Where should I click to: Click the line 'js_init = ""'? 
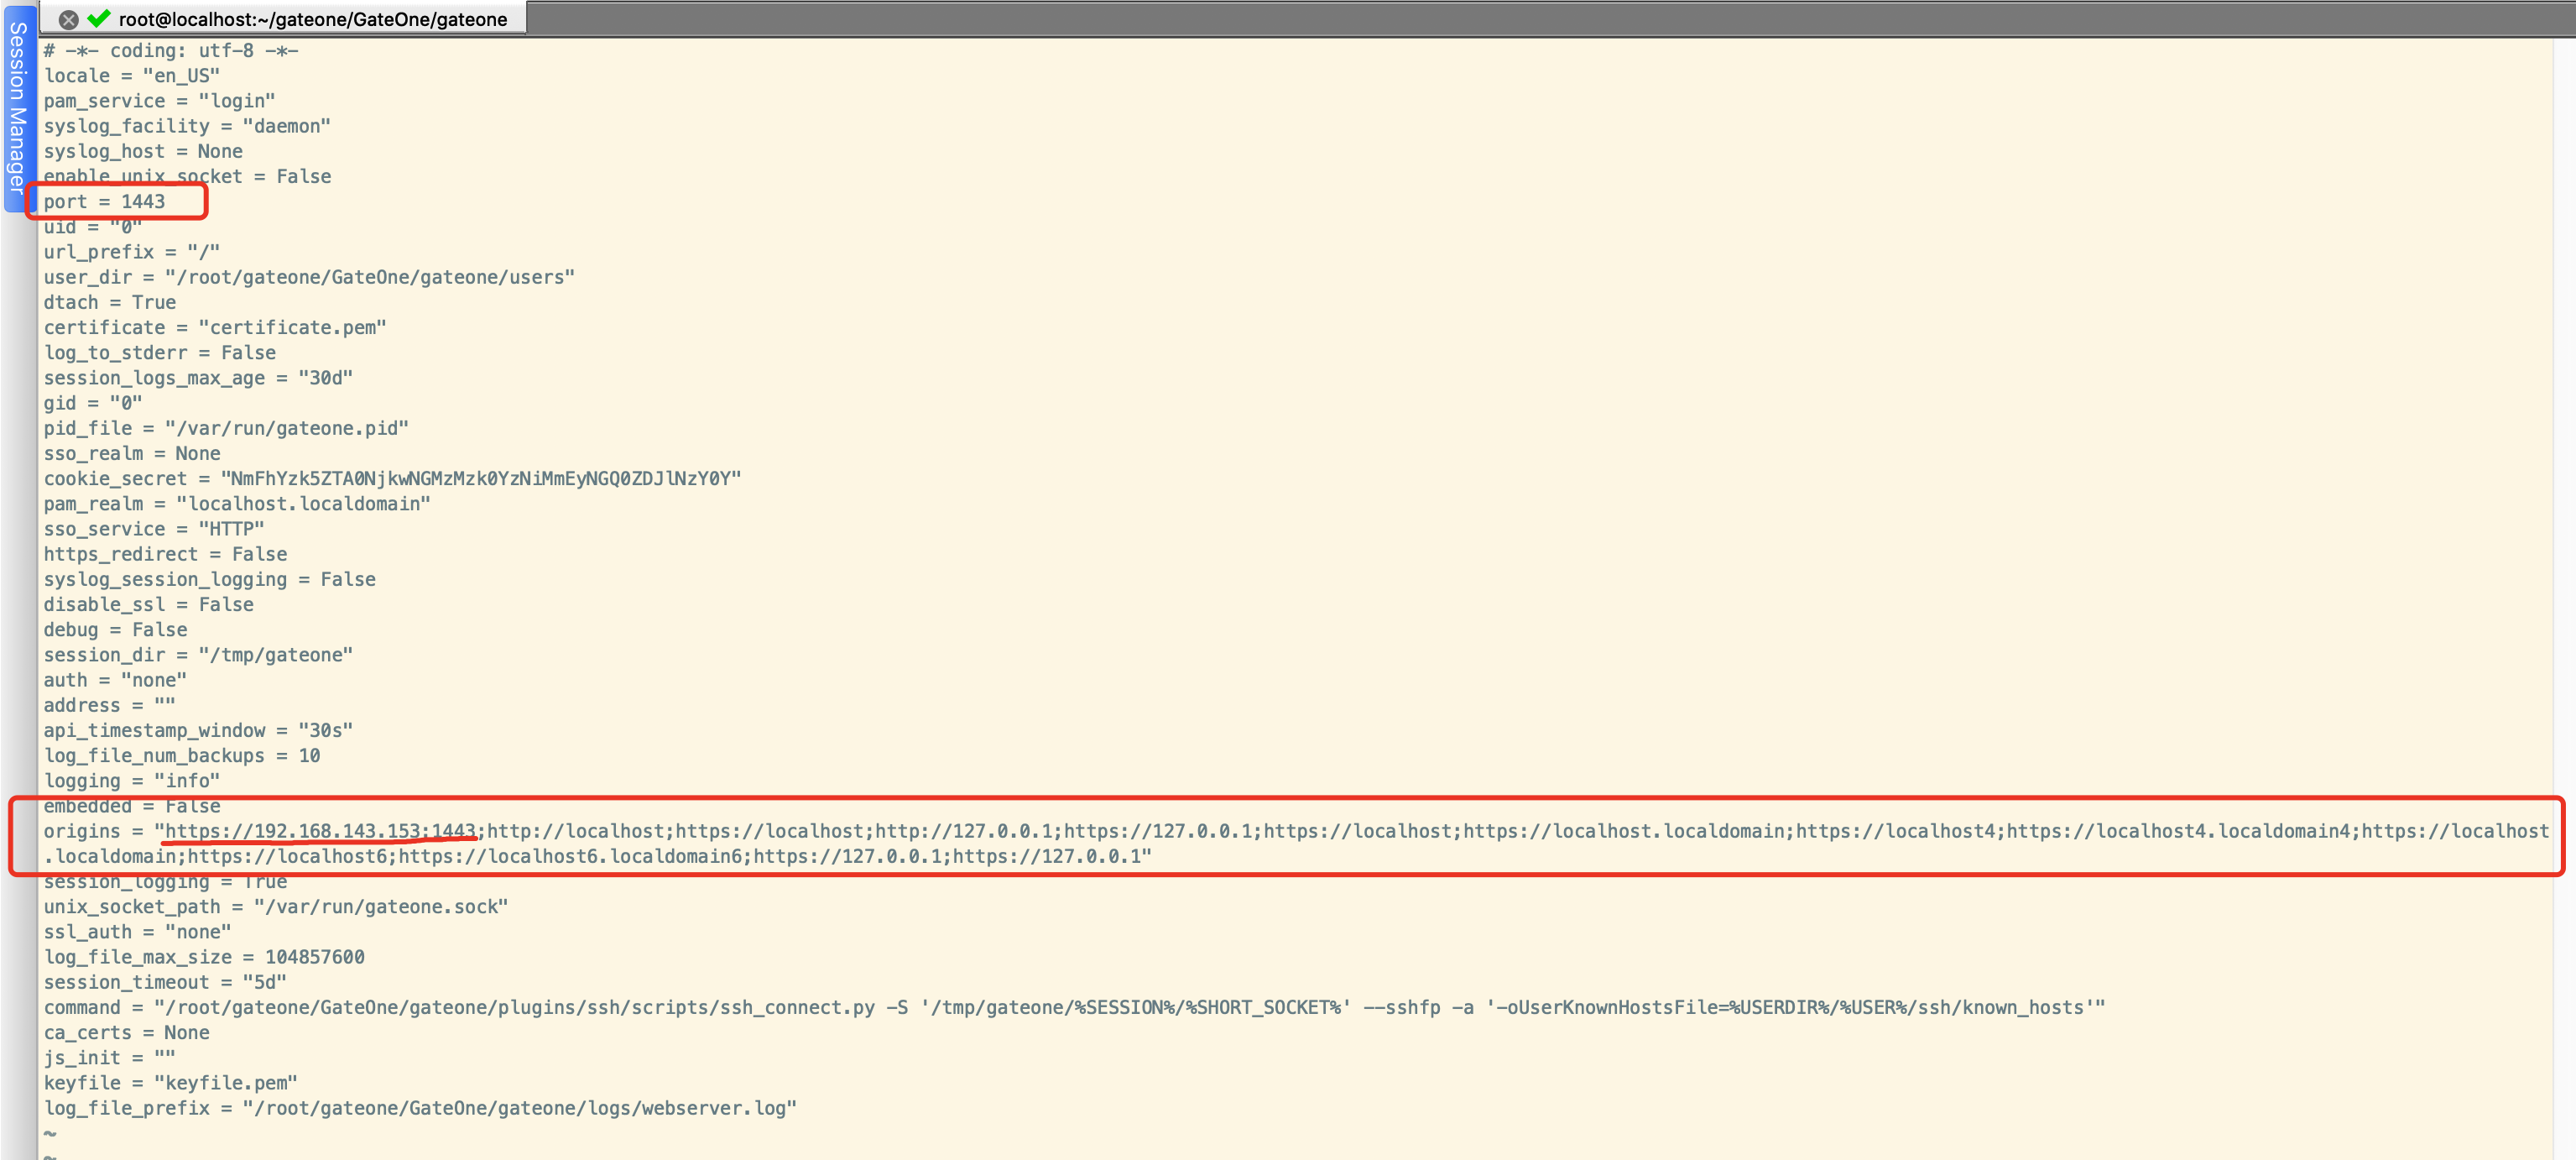coord(110,1058)
